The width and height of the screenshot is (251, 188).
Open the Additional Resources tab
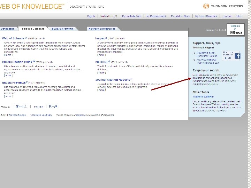[x=102, y=29]
